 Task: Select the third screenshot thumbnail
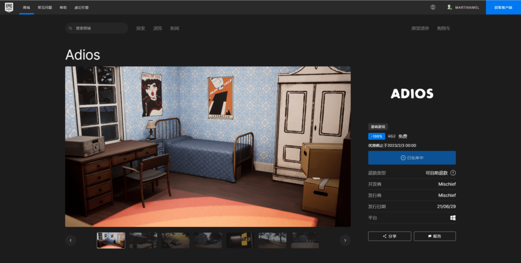176,240
